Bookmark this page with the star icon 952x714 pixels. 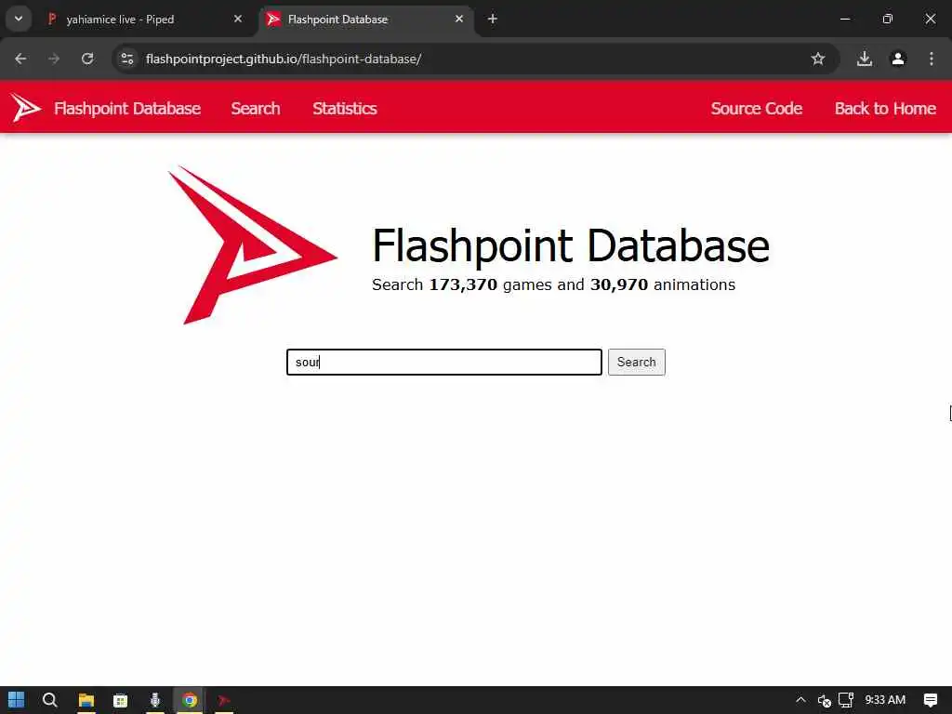[x=818, y=59]
